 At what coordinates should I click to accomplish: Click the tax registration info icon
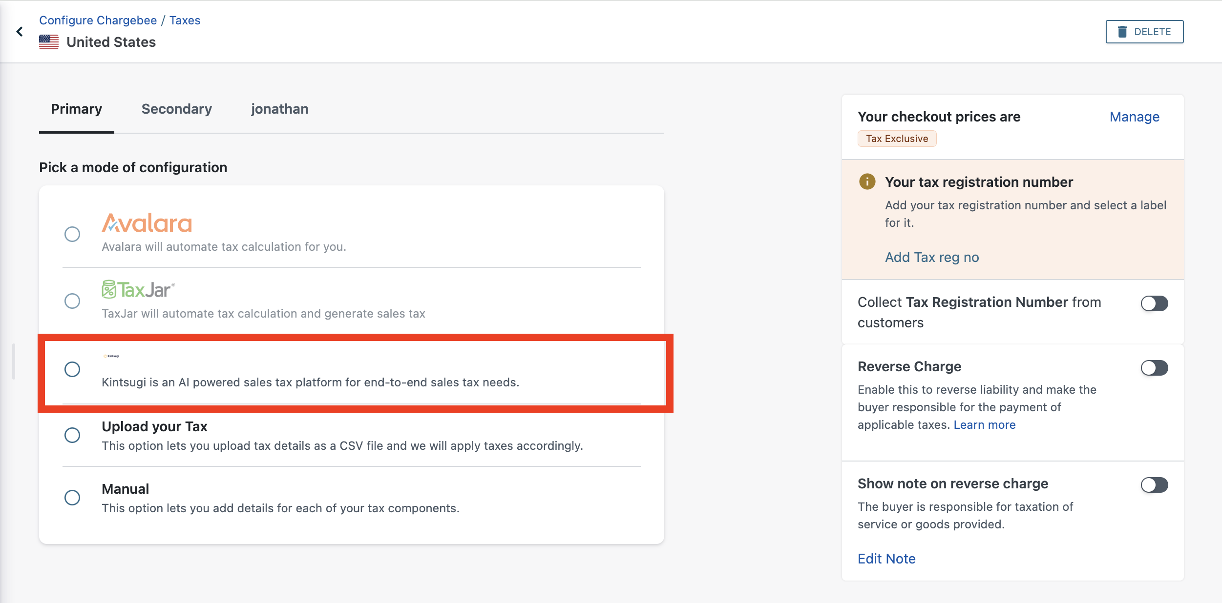click(x=867, y=182)
